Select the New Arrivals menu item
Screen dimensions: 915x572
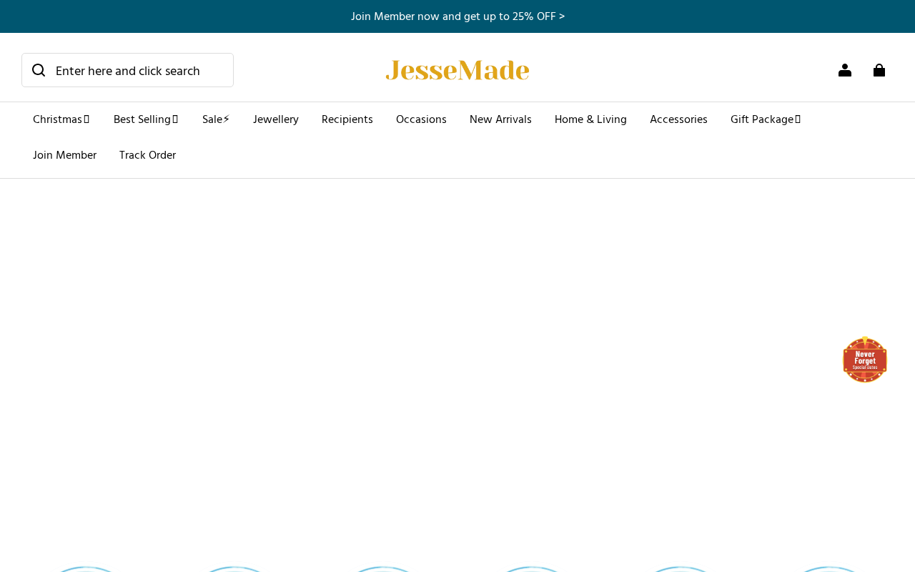[x=500, y=119]
